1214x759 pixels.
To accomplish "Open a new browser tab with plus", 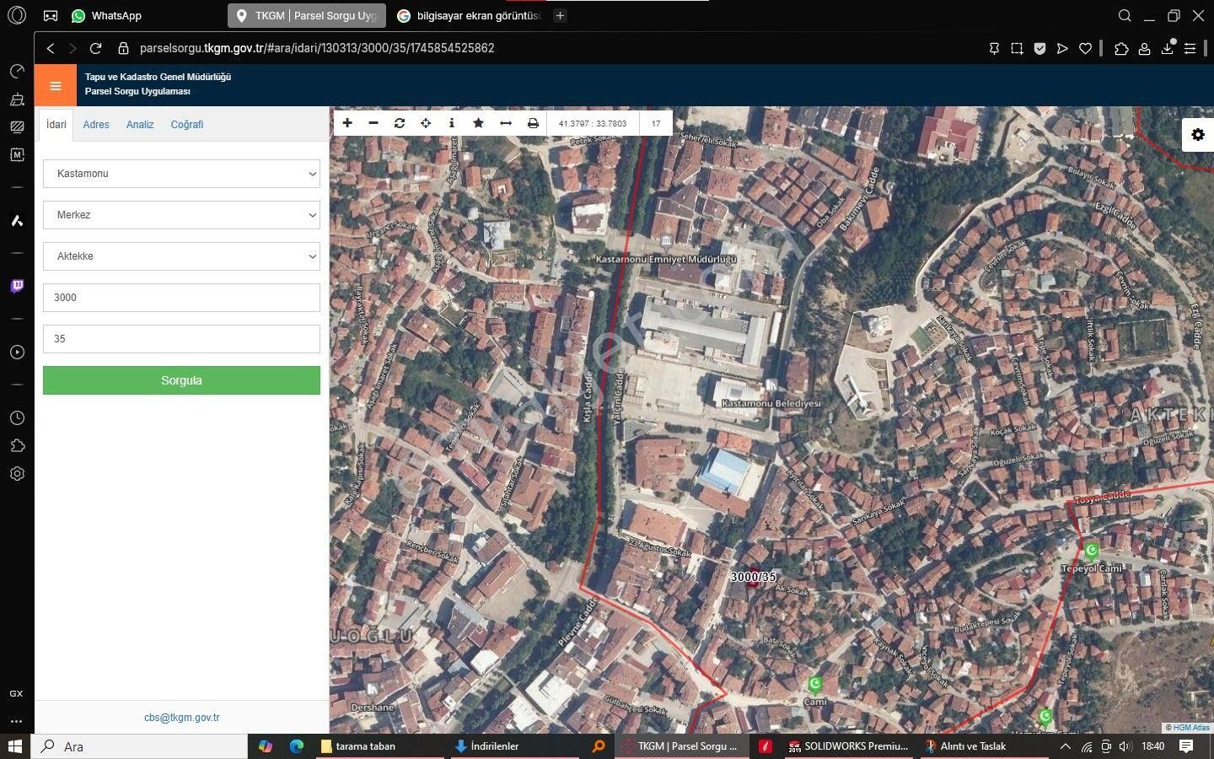I will [560, 16].
